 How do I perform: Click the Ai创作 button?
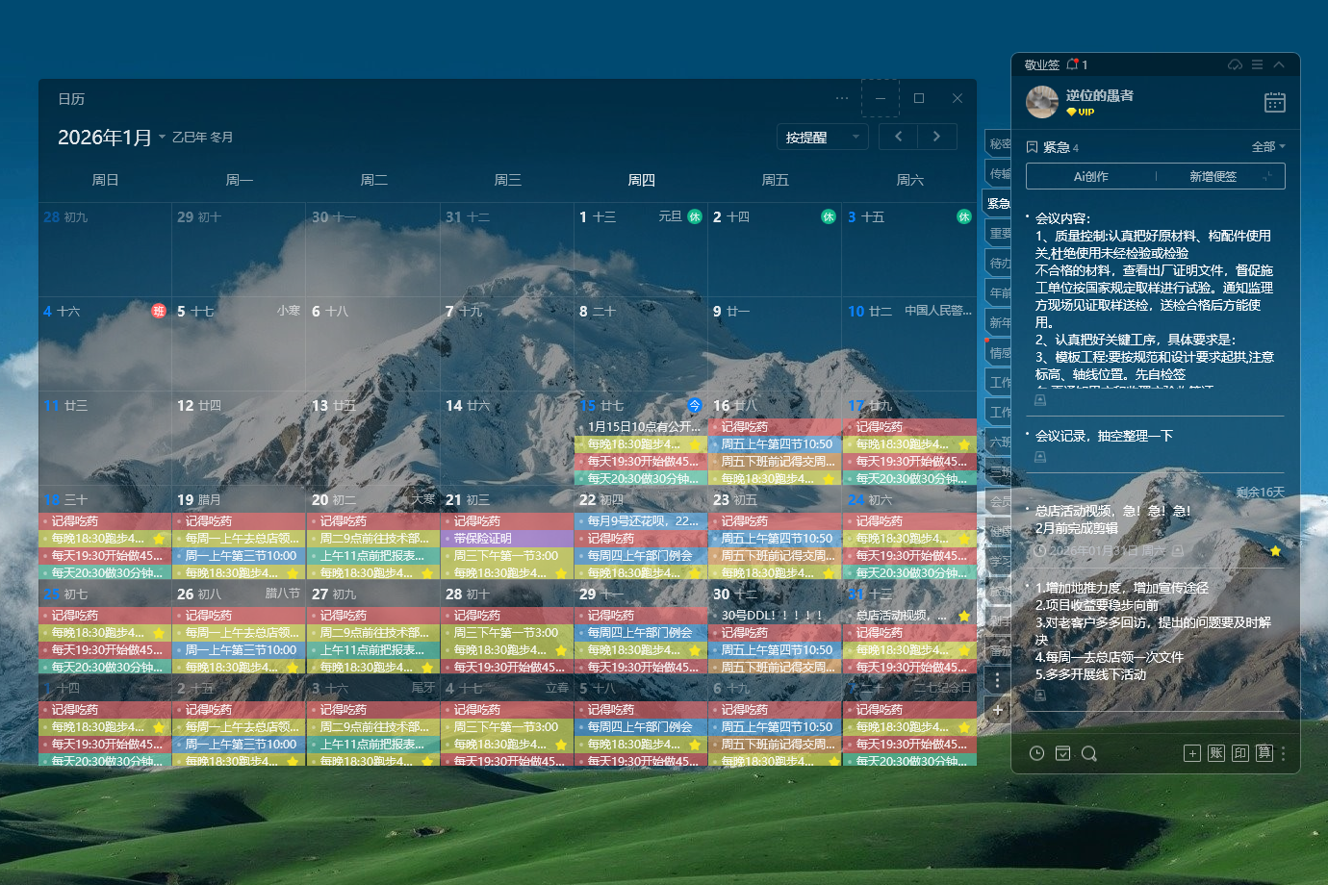1090,177
